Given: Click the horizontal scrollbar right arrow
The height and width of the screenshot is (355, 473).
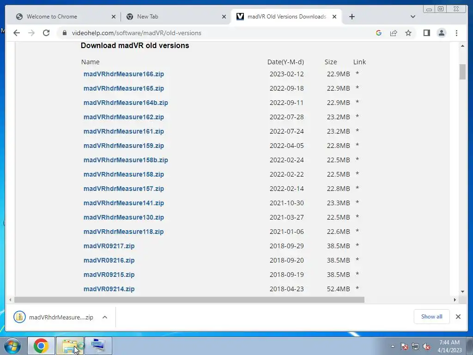Looking at the screenshot, I should pos(455,300).
